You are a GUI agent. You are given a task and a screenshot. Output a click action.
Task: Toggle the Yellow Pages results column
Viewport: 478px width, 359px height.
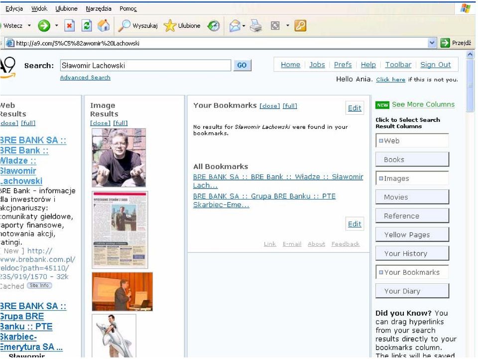[412, 234]
